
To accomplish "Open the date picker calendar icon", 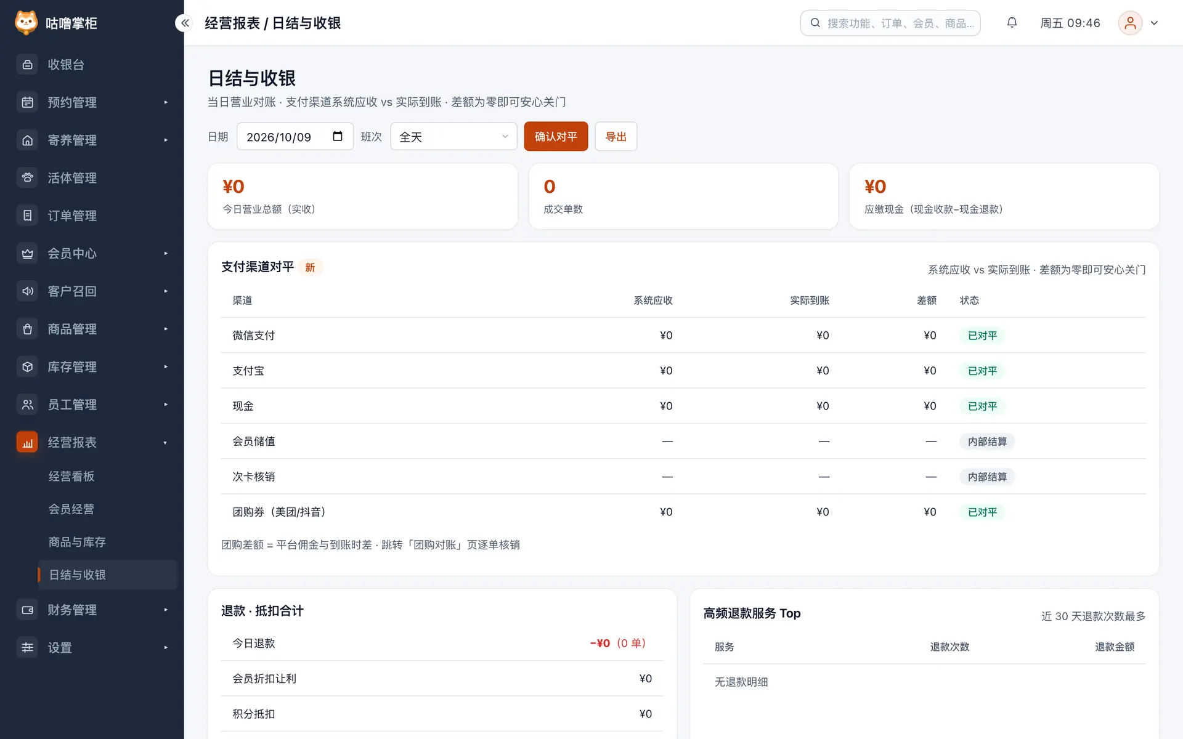I will click(338, 136).
